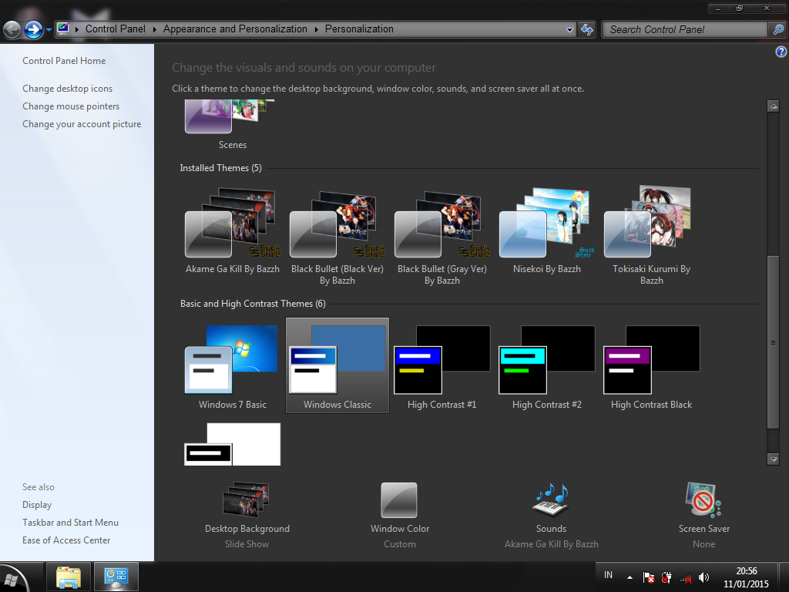This screenshot has height=592, width=789.
Task: Click None under Screen Saver
Action: pos(703,544)
